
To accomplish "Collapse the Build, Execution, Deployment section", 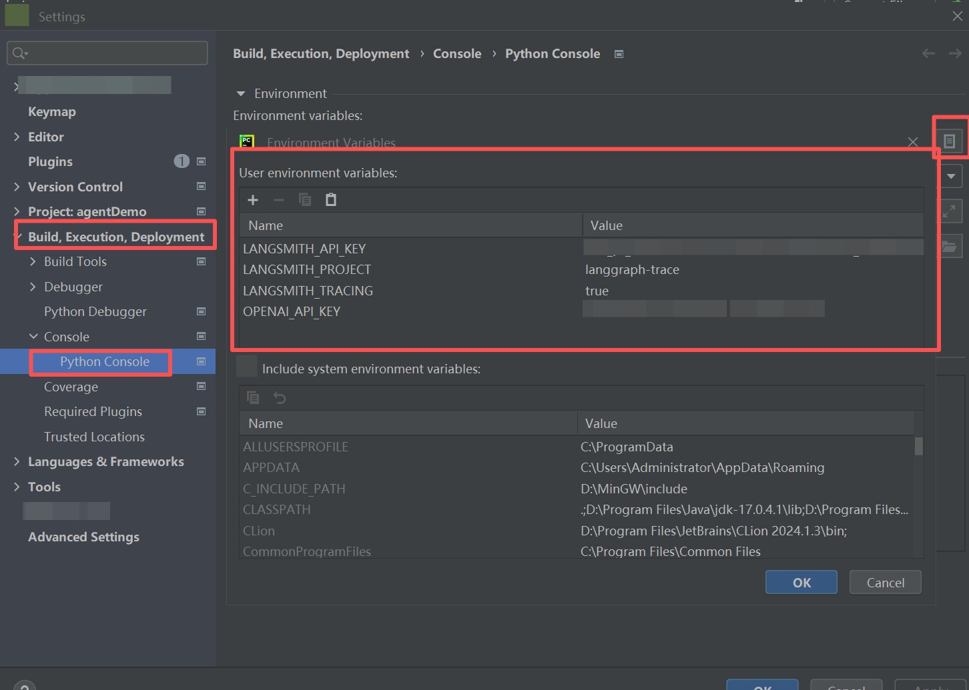I will [x=18, y=237].
